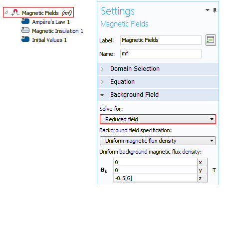Select Magnetic Insulation 1 node

click(57, 31)
